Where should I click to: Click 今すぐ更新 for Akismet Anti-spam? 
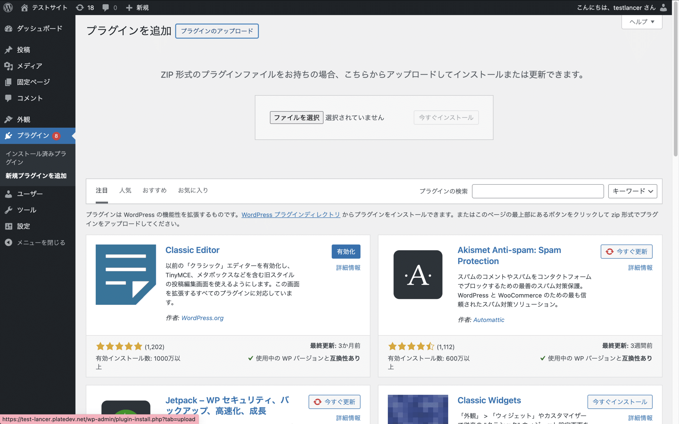626,251
